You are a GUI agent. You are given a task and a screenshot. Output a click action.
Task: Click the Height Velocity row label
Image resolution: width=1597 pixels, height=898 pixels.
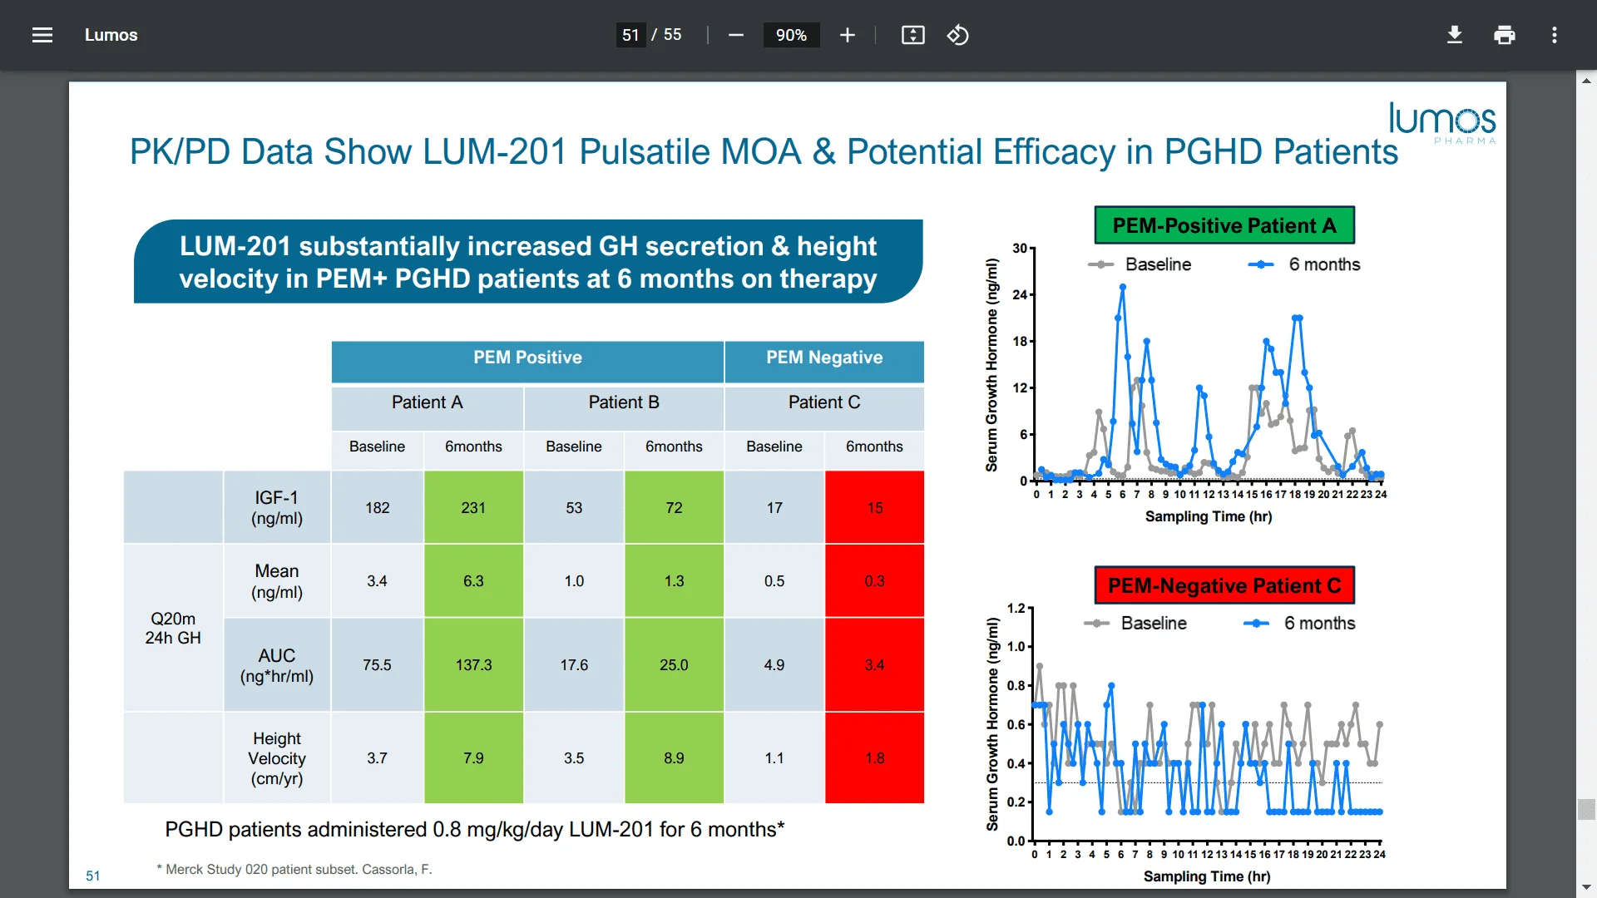(277, 758)
